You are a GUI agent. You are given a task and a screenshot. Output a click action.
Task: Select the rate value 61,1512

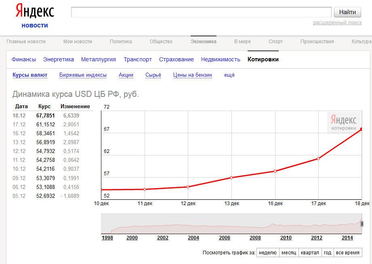click(46, 124)
